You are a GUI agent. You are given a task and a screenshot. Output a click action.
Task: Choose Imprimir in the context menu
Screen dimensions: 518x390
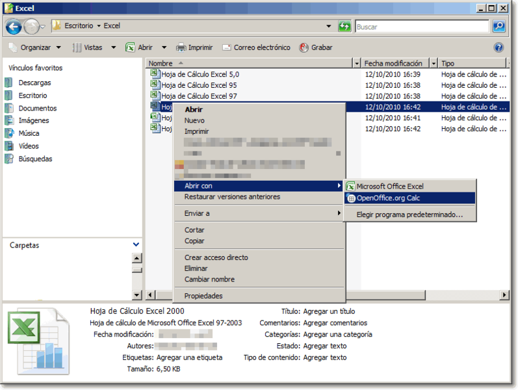pyautogui.click(x=259, y=131)
